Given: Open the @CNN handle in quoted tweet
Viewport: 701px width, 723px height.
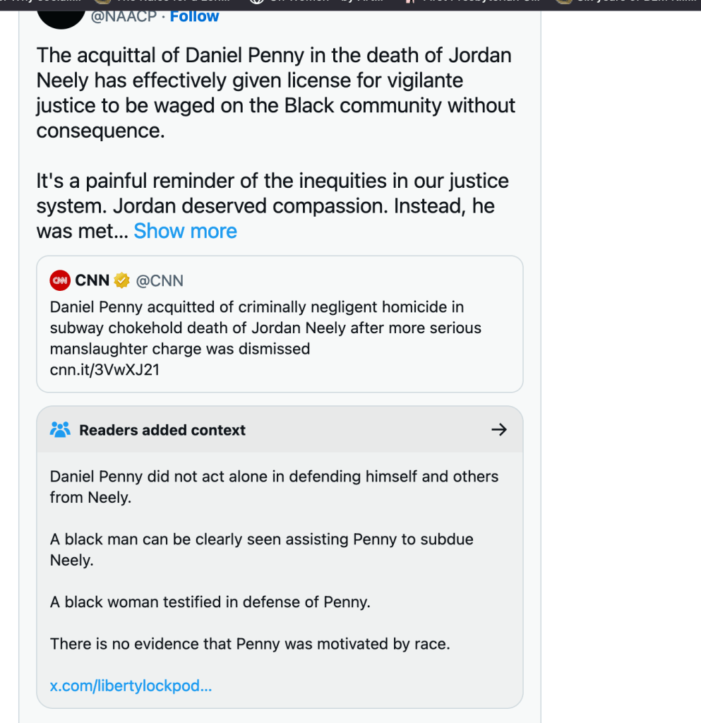Looking at the screenshot, I should tap(160, 280).
